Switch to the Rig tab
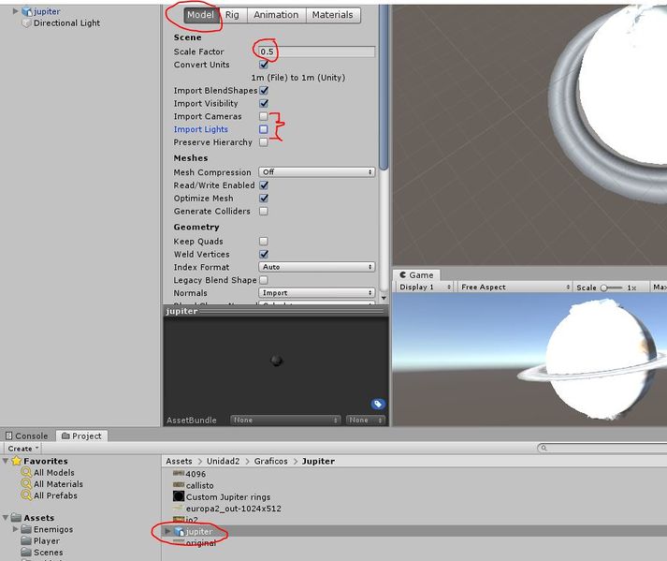The image size is (667, 561). click(x=232, y=15)
